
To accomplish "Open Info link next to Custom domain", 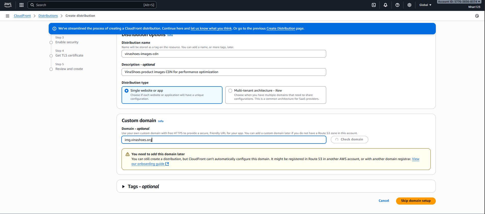I will 161,121.
